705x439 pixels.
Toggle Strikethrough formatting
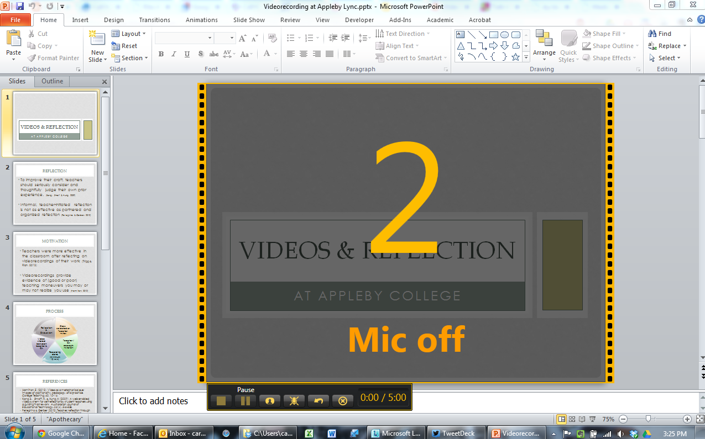214,54
